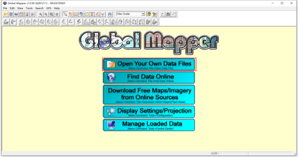Screen dimensions: 298x157
Task: Open the Edit menu
Action: point(12,8)
